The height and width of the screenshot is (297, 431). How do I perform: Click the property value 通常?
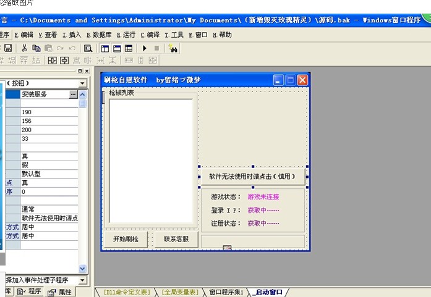pyautogui.click(x=49, y=209)
